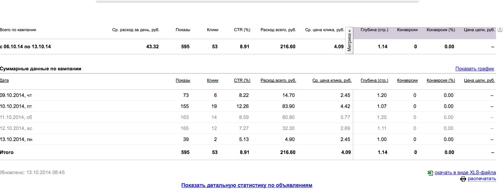Click the Excel icon beside the XLS download link
The height and width of the screenshot is (192, 504).
pos(430,173)
